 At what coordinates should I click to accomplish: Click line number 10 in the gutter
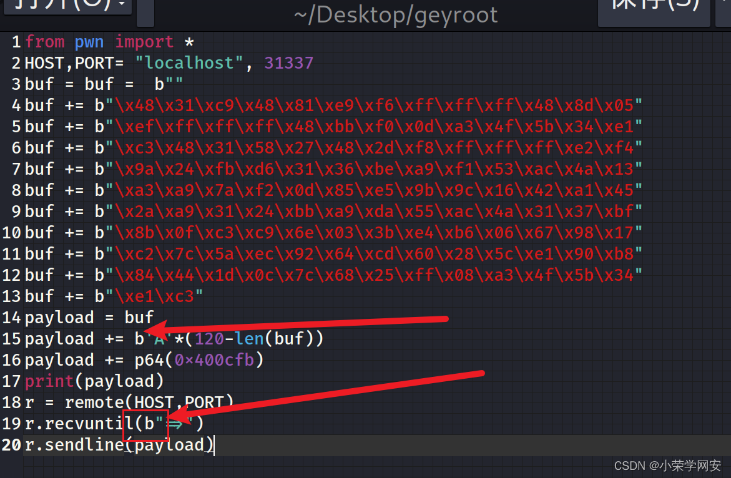pos(12,233)
